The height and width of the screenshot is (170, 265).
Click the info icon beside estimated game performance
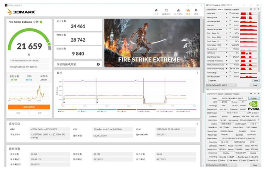click(x=98, y=64)
